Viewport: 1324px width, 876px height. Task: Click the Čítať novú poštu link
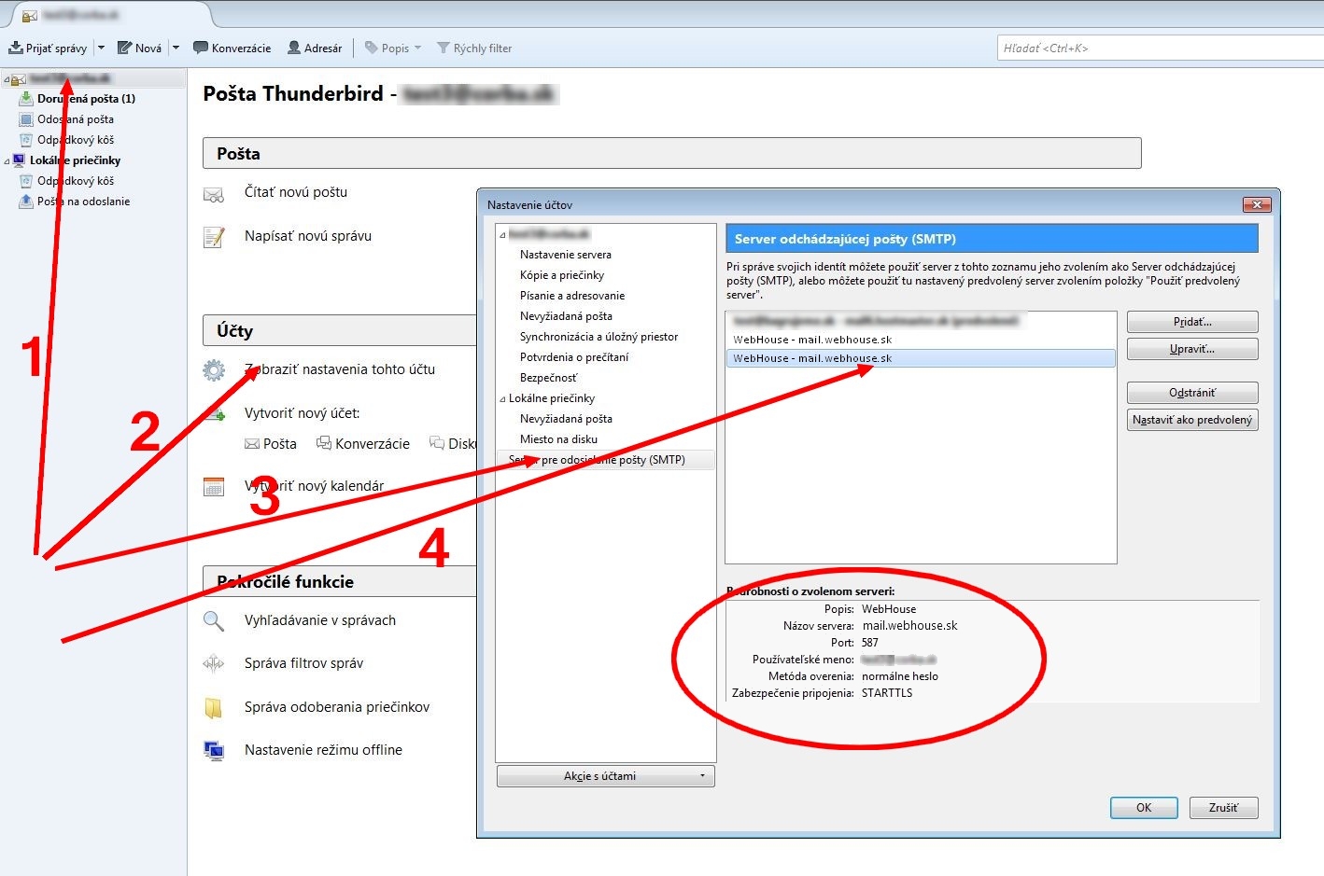pyautogui.click(x=296, y=191)
